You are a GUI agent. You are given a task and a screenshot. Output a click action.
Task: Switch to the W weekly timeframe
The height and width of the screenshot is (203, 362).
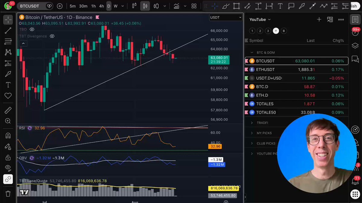point(116,6)
